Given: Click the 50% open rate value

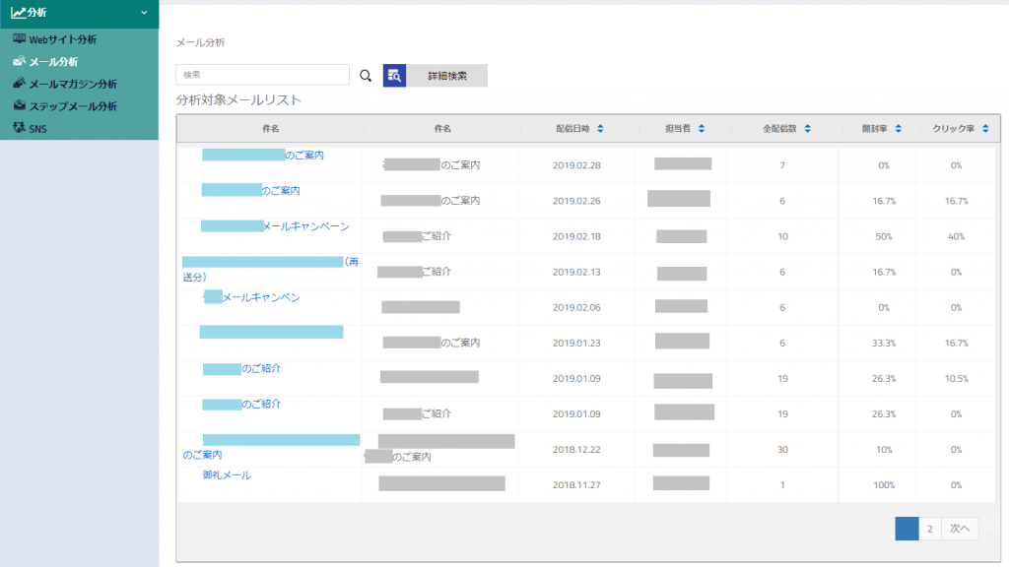Looking at the screenshot, I should tap(884, 236).
